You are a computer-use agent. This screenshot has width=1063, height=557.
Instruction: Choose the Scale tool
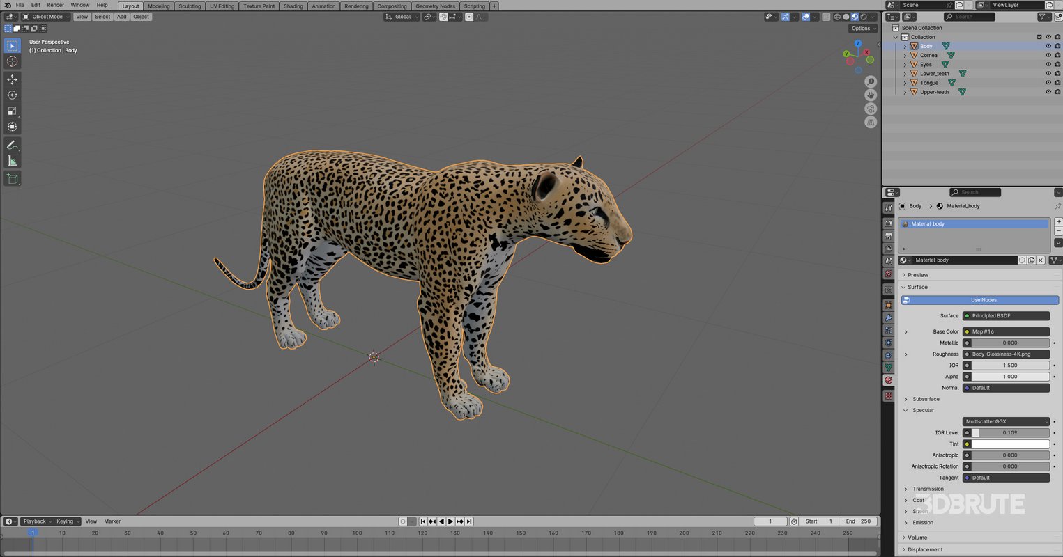(x=12, y=111)
